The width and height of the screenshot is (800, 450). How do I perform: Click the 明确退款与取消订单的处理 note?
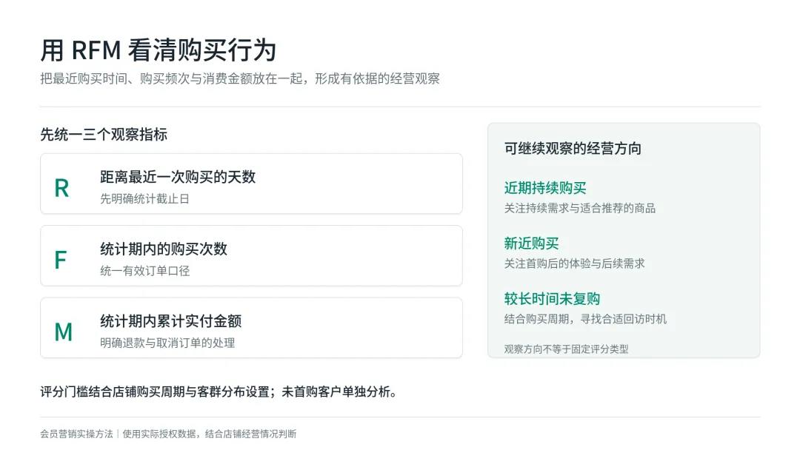click(167, 343)
